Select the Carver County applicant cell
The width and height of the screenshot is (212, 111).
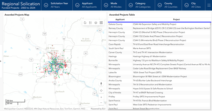tap(120, 52)
